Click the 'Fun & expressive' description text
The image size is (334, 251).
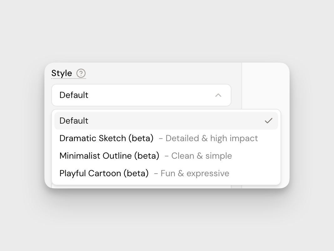[x=195, y=173]
